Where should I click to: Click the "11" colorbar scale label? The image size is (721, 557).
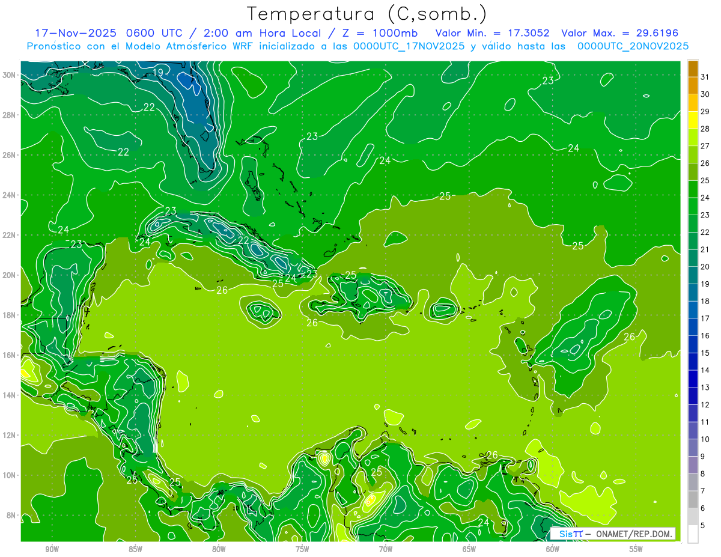coord(705,422)
